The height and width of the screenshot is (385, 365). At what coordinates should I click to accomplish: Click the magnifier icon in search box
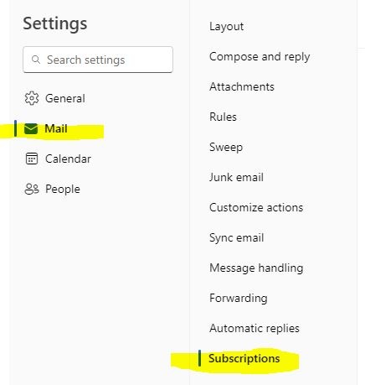click(36, 60)
